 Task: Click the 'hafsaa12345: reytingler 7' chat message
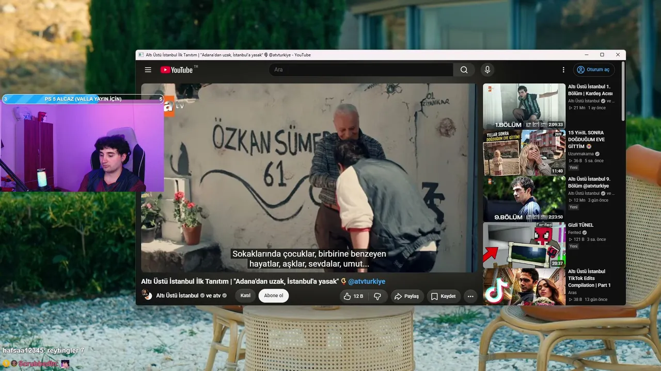click(43, 350)
